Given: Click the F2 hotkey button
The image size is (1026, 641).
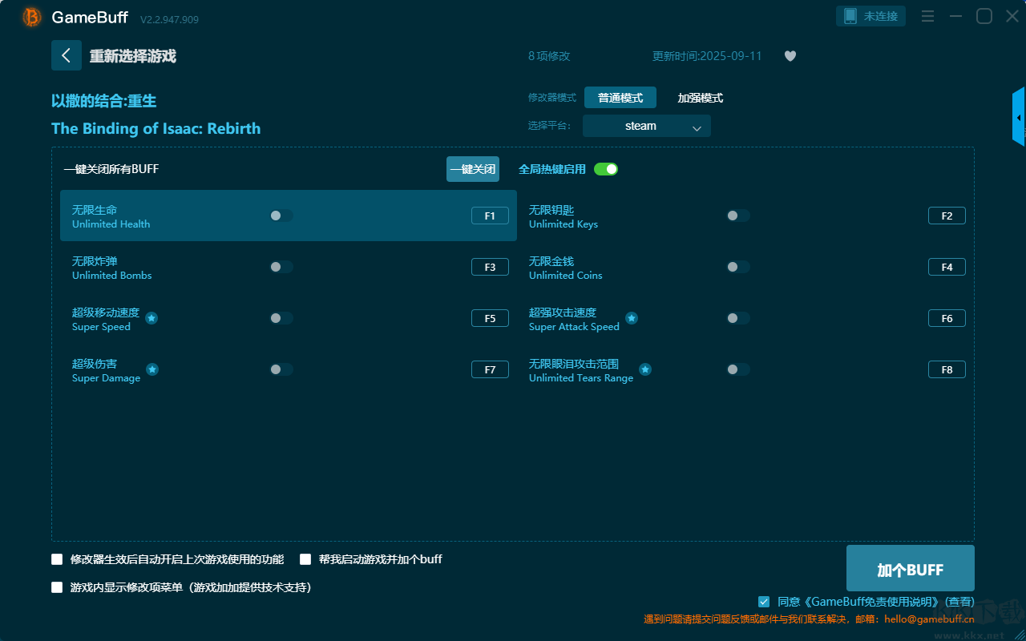Looking at the screenshot, I should 947,216.
